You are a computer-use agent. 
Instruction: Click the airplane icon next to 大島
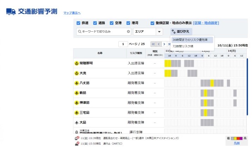point(77,122)
